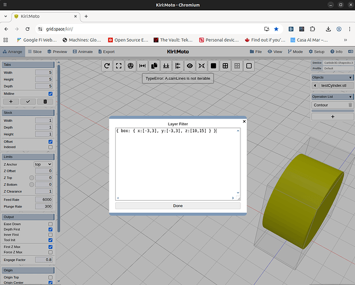The image size is (355, 285).
Task: Add a new operation with plus button
Action: click(x=333, y=116)
